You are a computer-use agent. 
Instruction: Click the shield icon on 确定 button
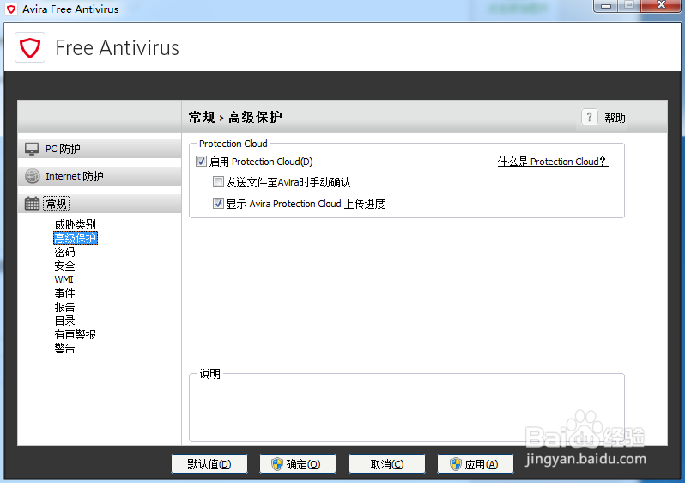pyautogui.click(x=277, y=464)
